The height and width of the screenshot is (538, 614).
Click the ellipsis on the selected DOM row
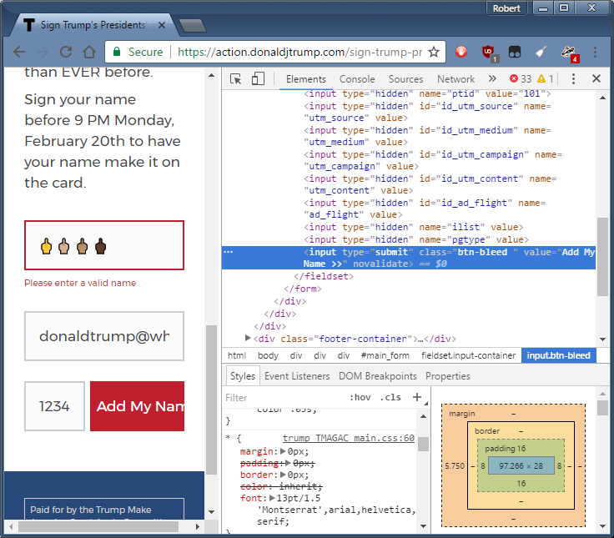tap(229, 252)
